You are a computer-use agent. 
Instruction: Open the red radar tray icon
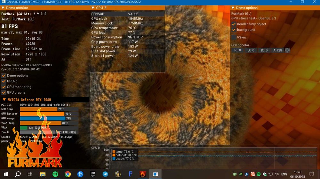coord(253,174)
